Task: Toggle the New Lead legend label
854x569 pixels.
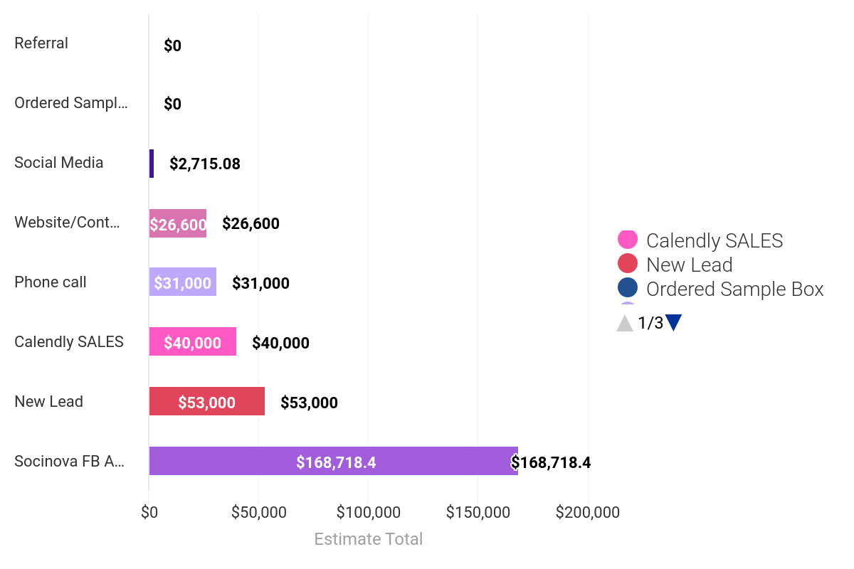Action: point(689,265)
